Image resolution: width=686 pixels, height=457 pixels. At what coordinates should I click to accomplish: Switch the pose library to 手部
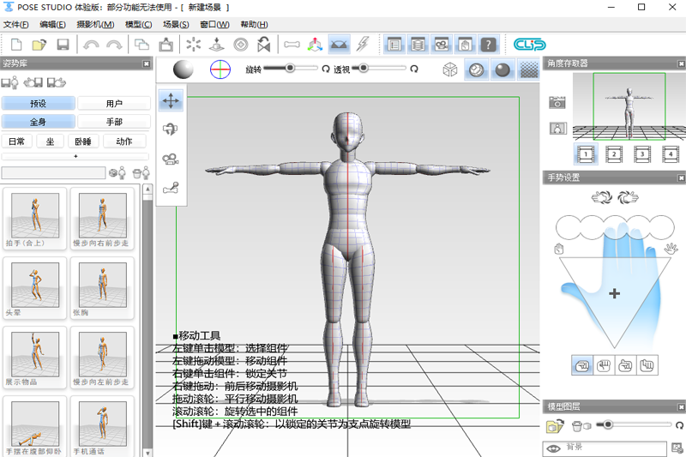pos(113,122)
